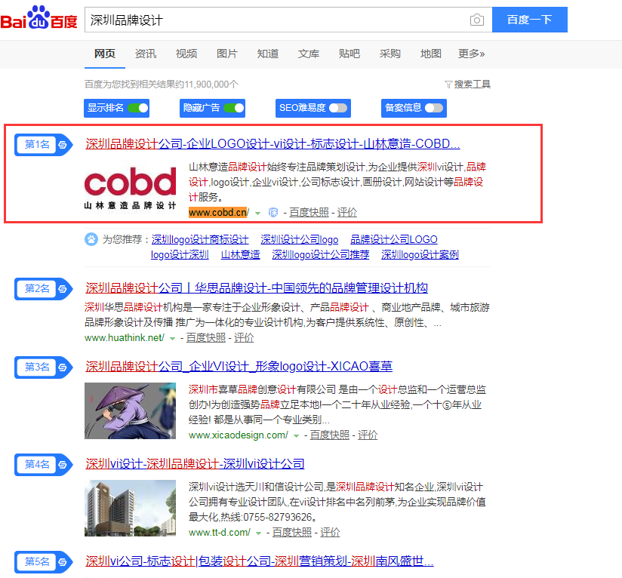Viewport: 622px width, 578px height.
Task: Switch to the 图片 tab
Action: 227,54
